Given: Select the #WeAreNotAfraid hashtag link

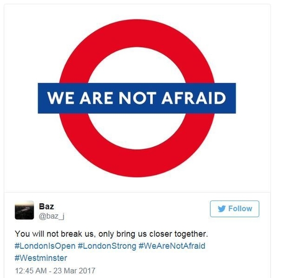Looking at the screenshot, I should [x=172, y=246].
